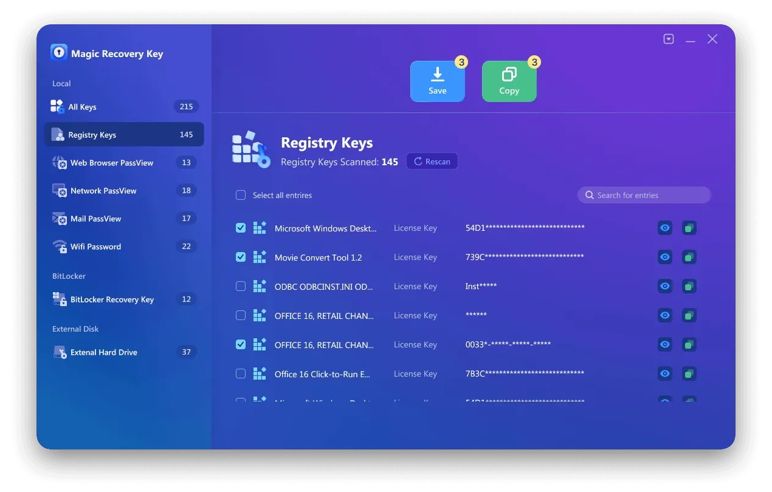The image size is (772, 492).
Task: Click the BitLocker lock icon
Action: pos(60,299)
